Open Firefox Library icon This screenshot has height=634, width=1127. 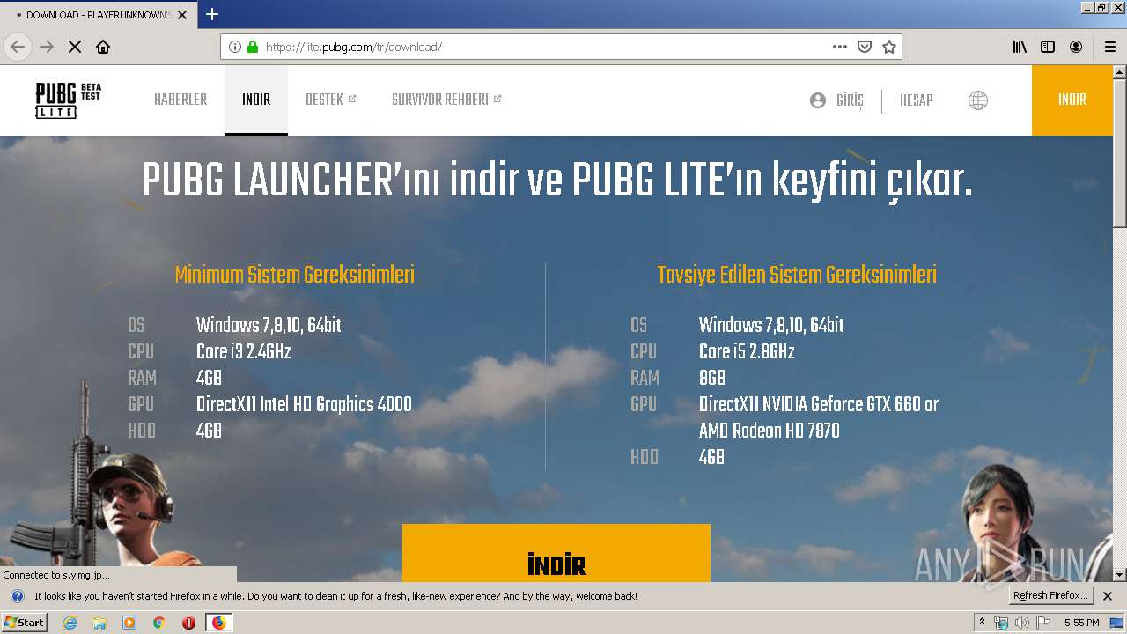[1020, 47]
